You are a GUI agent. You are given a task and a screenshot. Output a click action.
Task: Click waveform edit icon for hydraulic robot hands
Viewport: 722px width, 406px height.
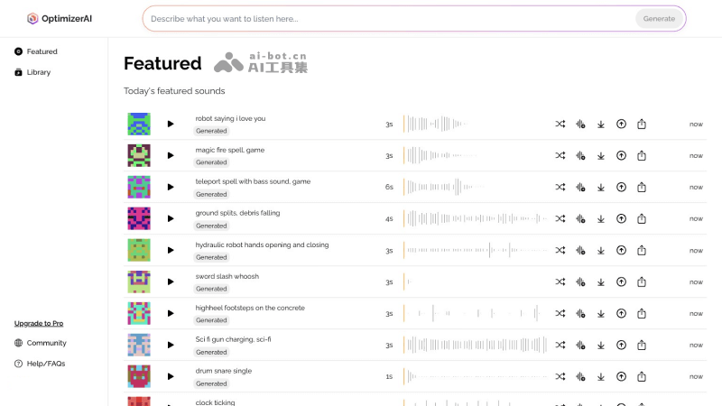tap(580, 250)
